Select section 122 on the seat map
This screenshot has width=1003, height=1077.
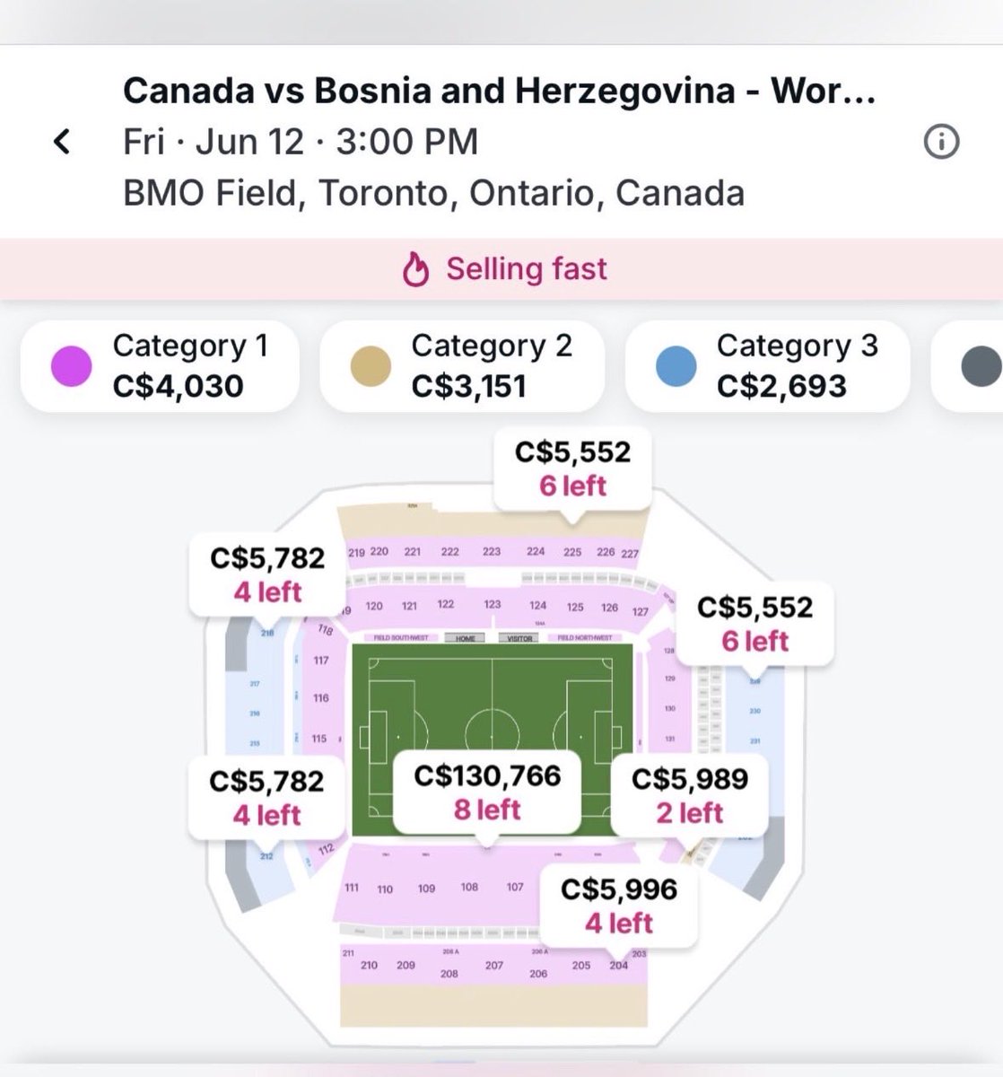coord(446,605)
